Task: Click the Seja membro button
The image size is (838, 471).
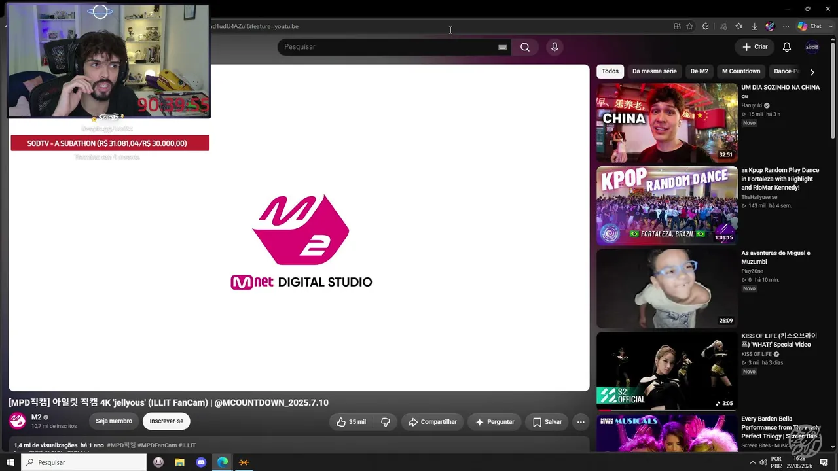Action: (114, 421)
